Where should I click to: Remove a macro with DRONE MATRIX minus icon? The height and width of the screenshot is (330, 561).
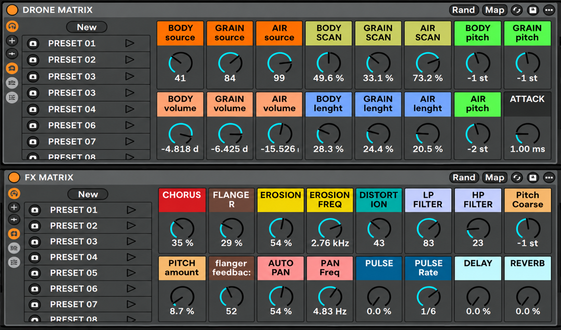12,54
